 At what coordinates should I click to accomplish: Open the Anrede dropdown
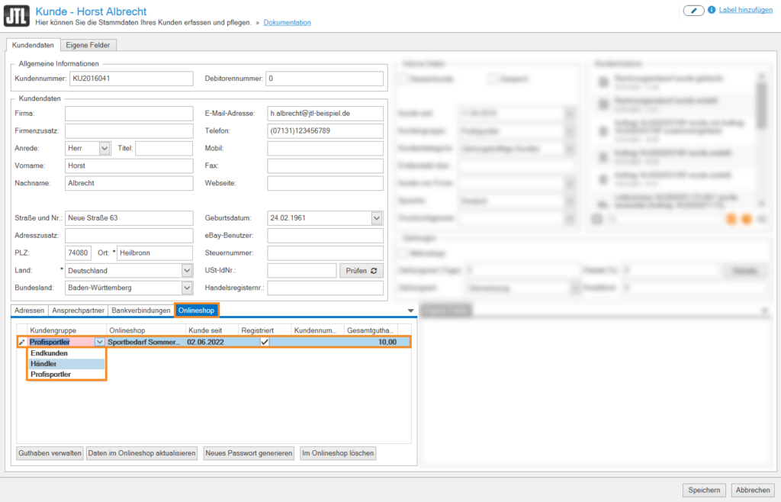click(105, 148)
